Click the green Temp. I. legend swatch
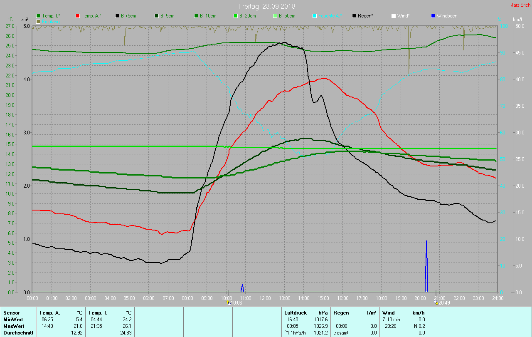 39,16
